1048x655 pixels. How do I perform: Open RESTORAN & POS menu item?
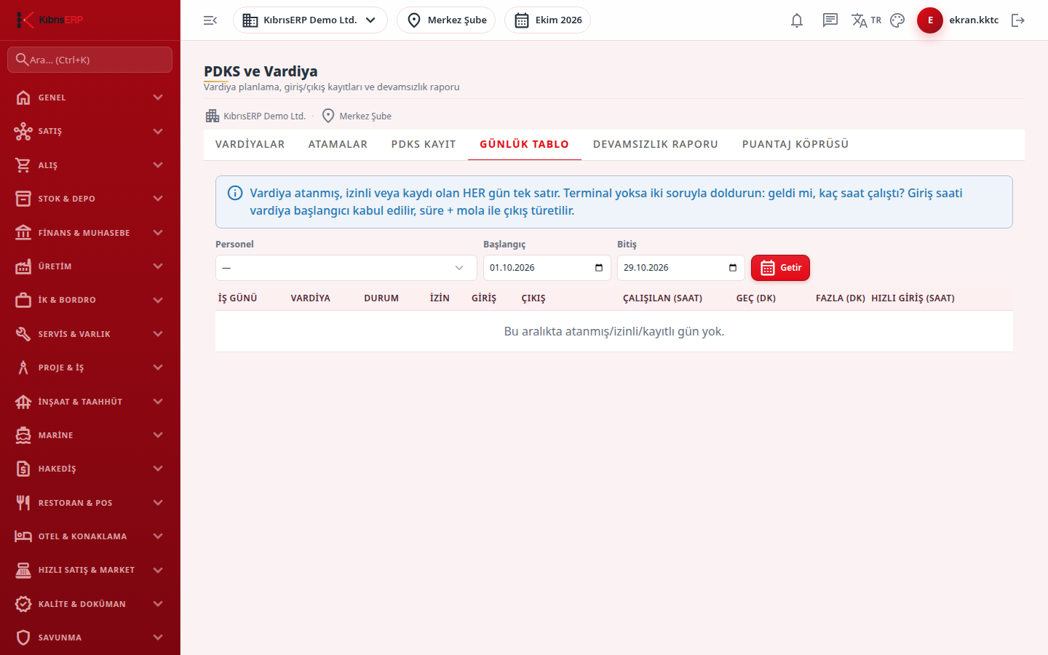pos(90,503)
